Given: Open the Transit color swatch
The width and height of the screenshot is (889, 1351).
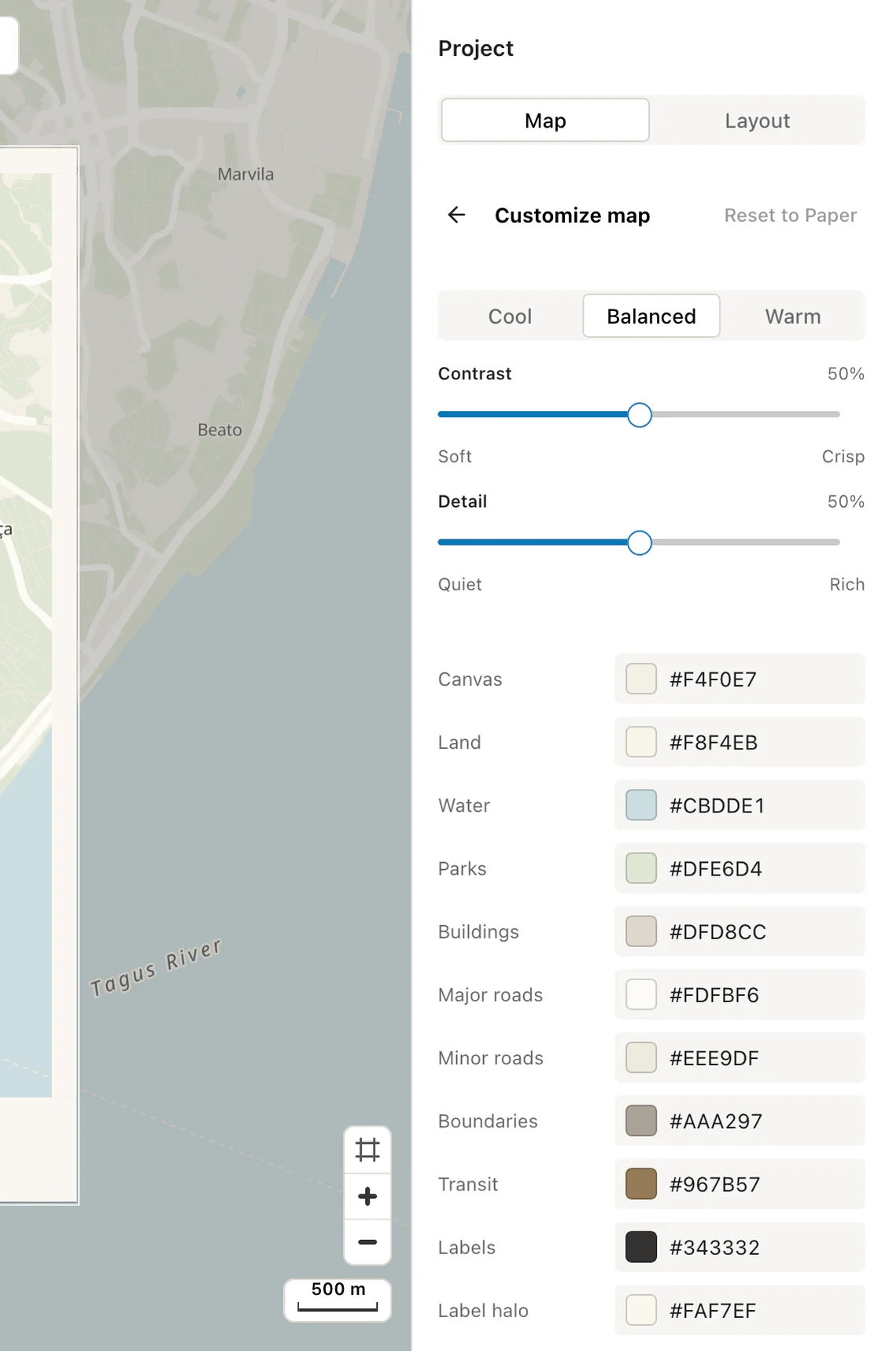Looking at the screenshot, I should click(641, 1184).
